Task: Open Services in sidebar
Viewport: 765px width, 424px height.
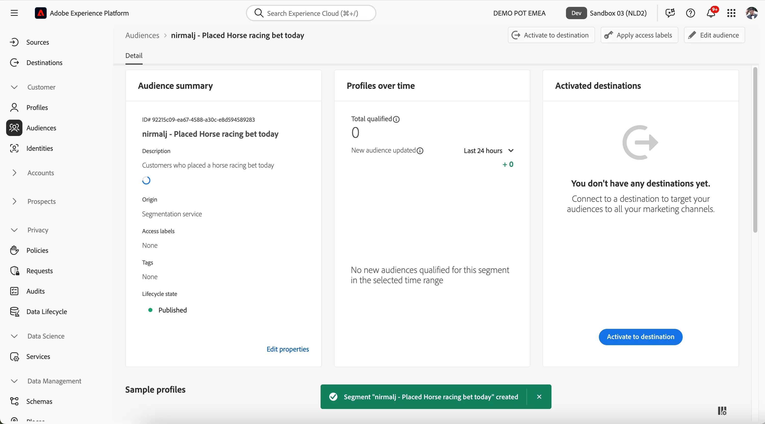Action: point(38,356)
